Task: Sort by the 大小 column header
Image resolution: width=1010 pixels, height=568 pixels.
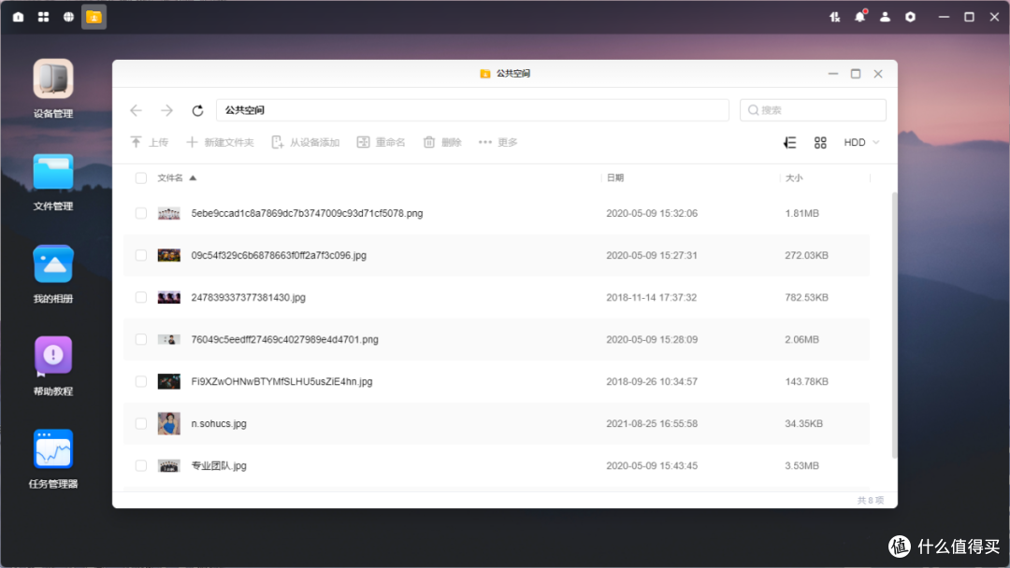Action: click(x=794, y=178)
